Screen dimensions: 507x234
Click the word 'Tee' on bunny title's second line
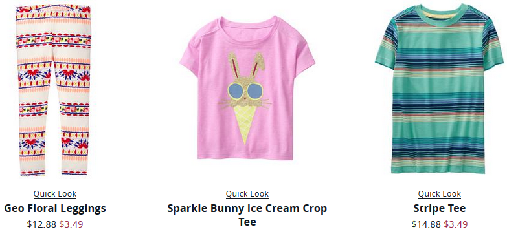[x=247, y=222]
